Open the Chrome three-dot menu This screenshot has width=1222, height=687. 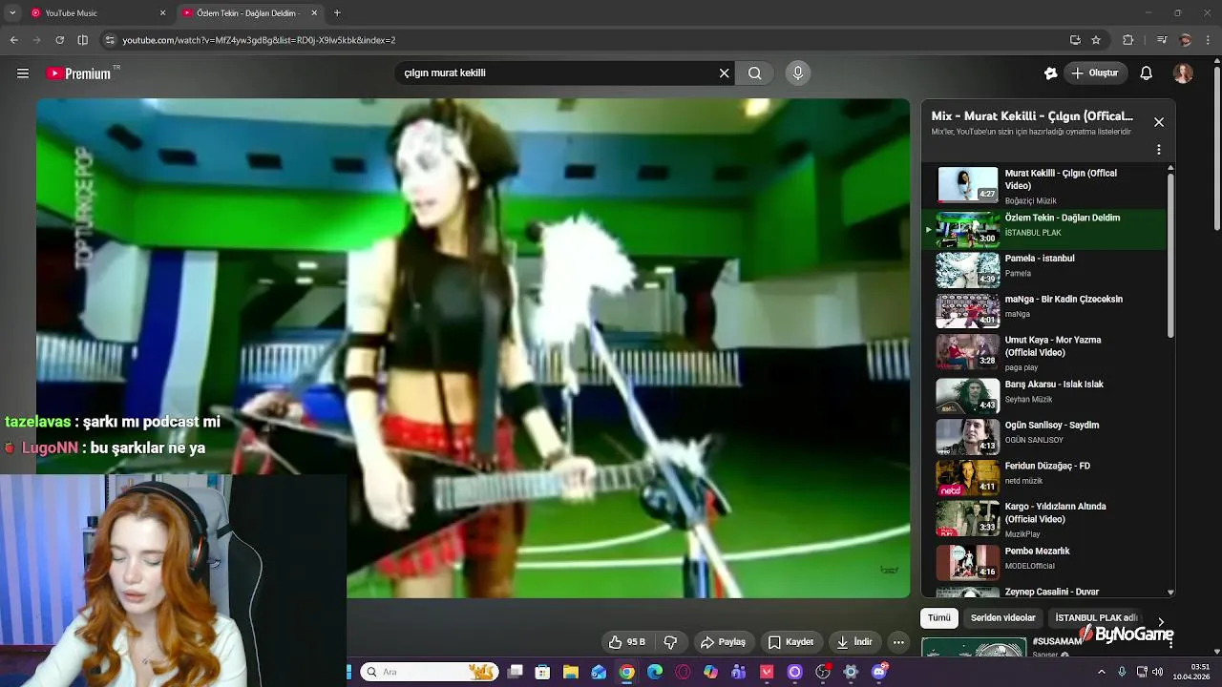click(x=1209, y=40)
